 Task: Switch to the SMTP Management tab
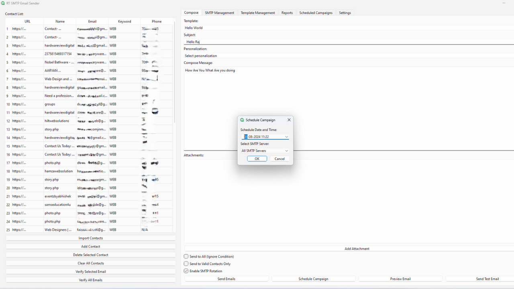point(219,12)
